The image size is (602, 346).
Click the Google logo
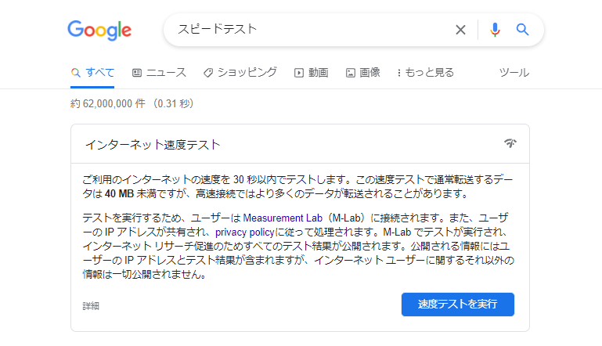(x=99, y=31)
